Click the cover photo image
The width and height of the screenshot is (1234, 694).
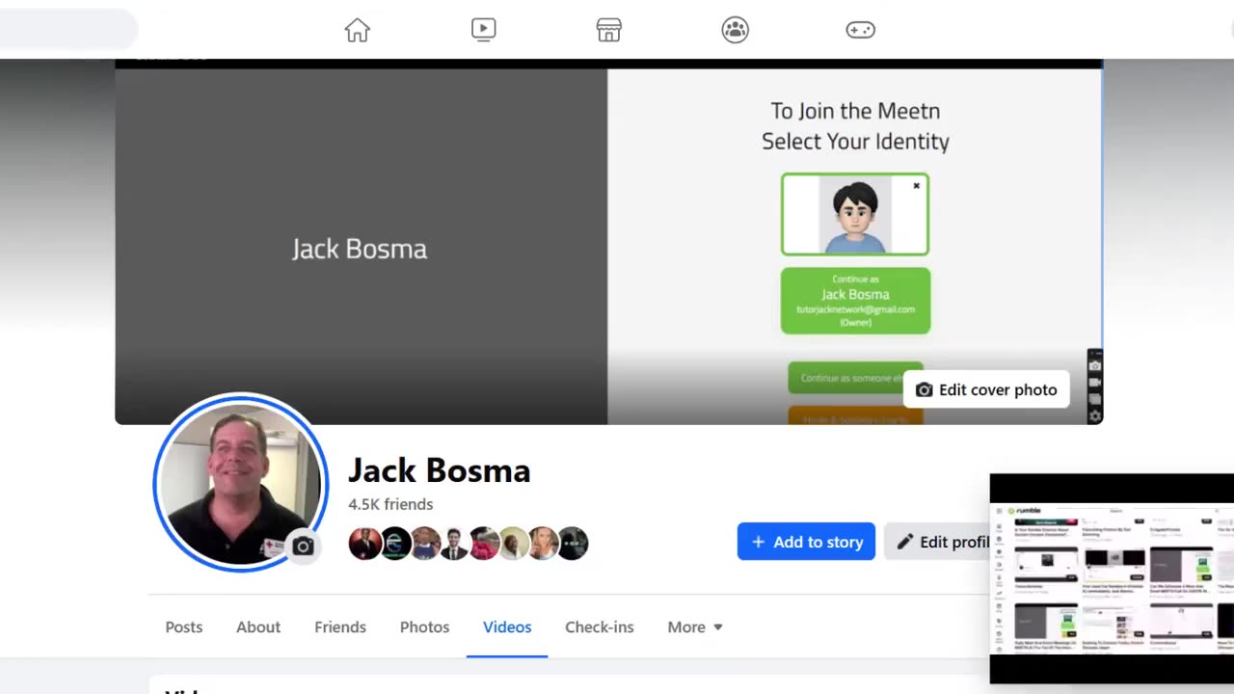click(x=608, y=241)
